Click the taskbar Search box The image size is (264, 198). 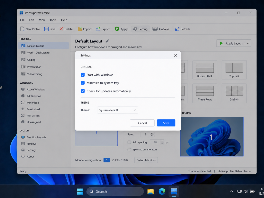point(115,192)
